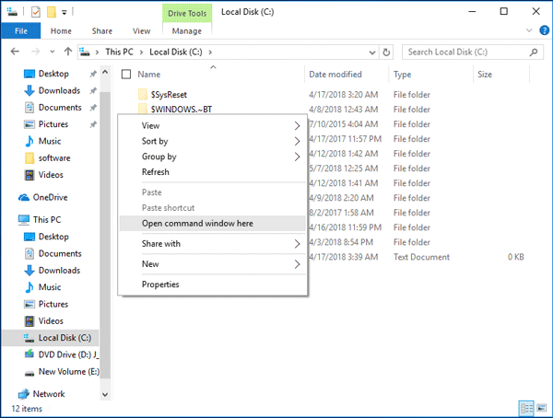Click This PC in the address bar

pos(119,52)
